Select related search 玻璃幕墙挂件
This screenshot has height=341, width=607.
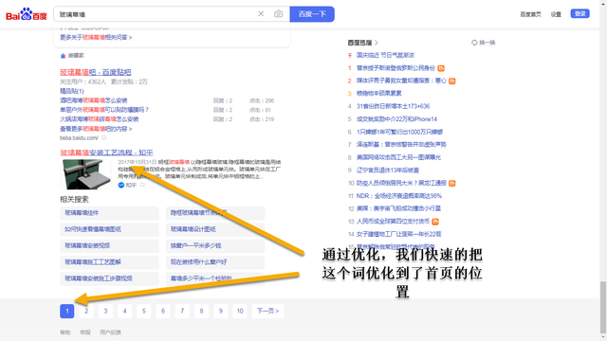click(109, 213)
